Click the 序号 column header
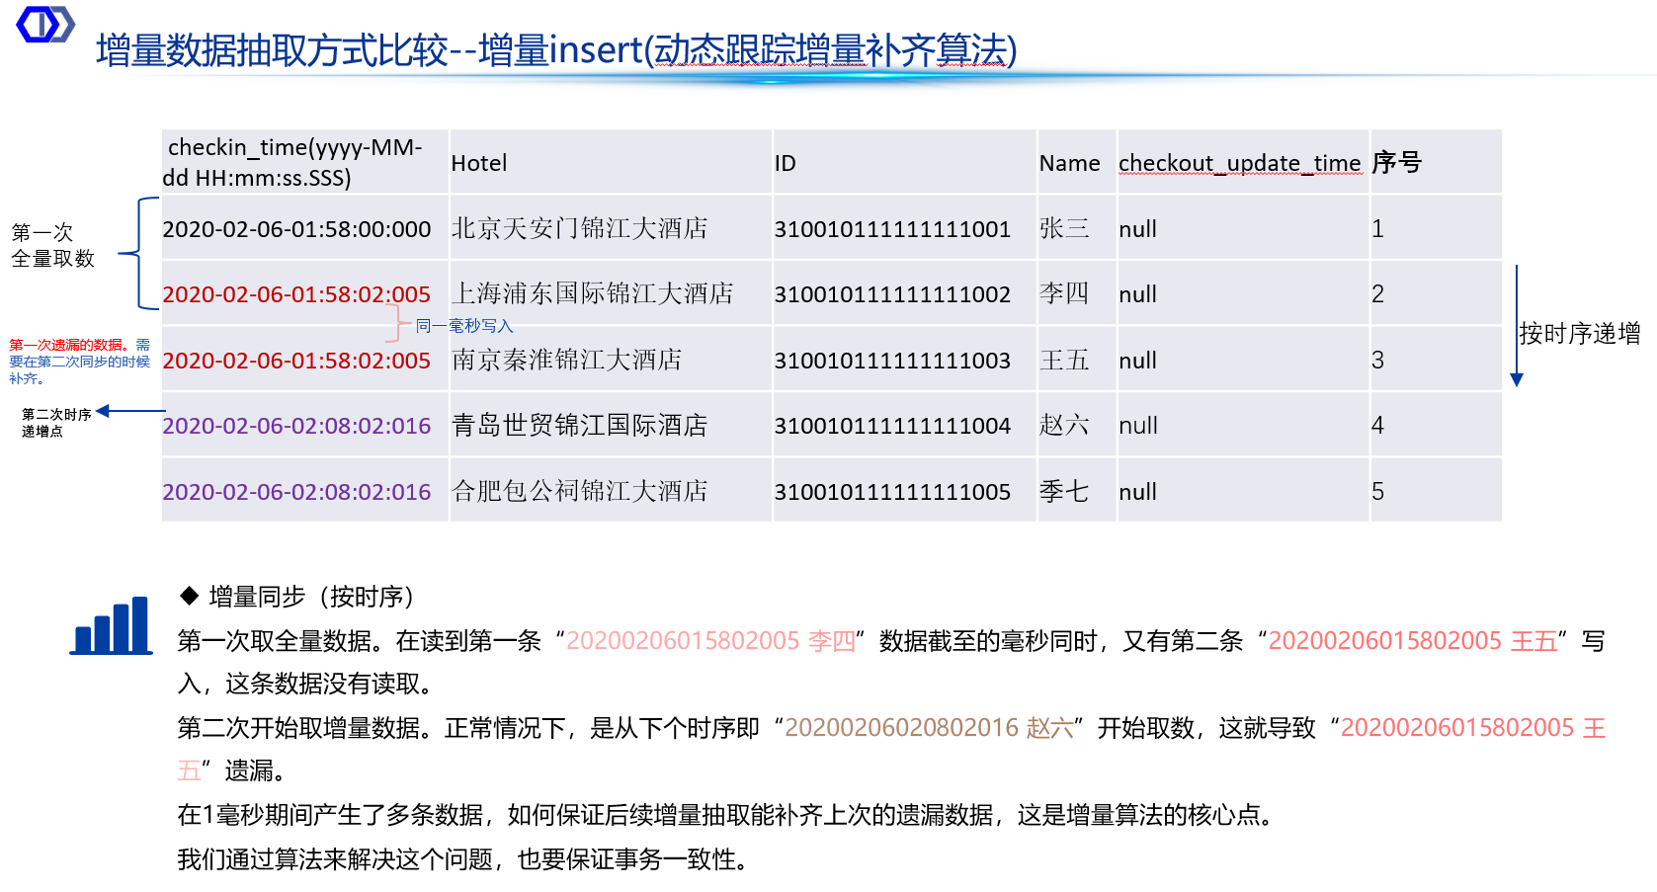Image resolution: width=1657 pixels, height=892 pixels. point(1396,163)
